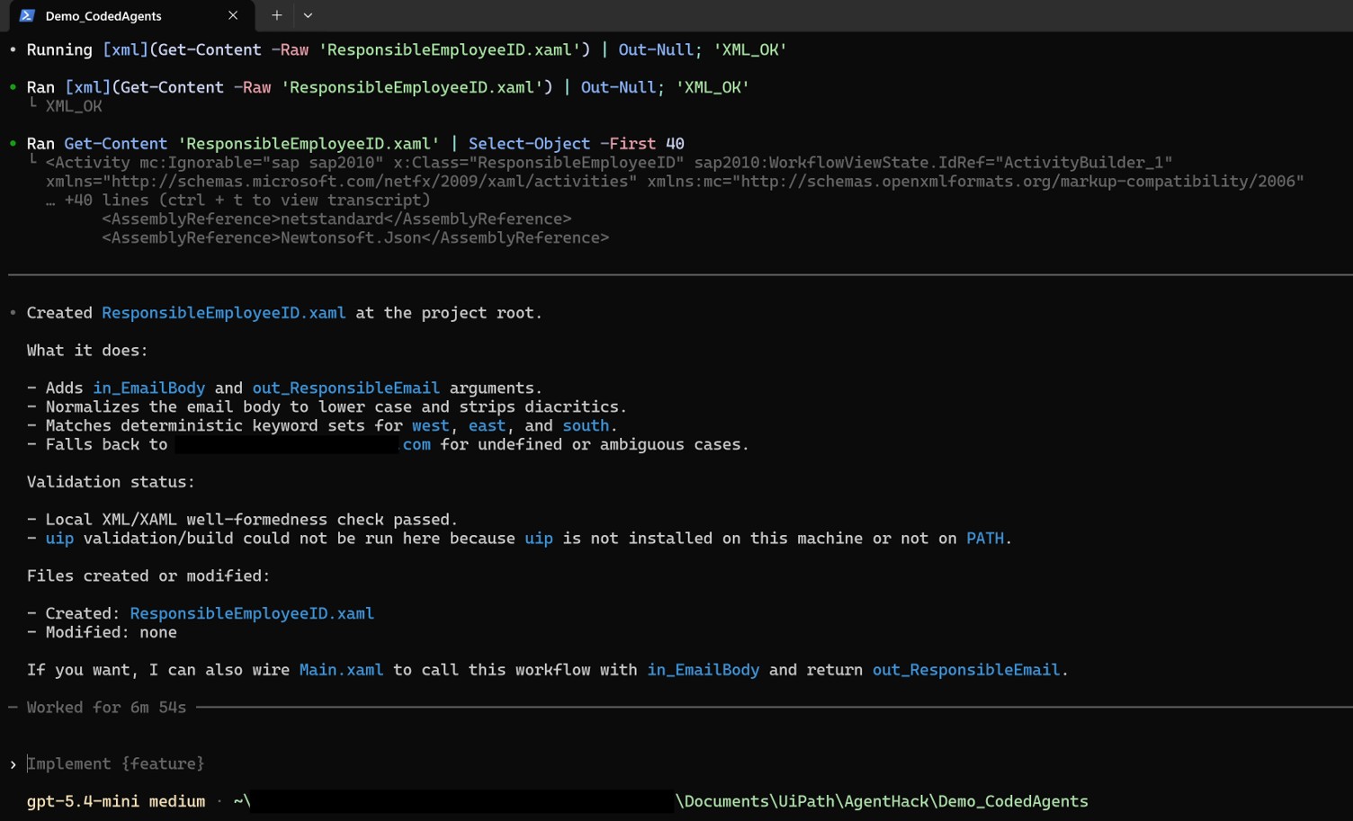Click the standalone 'XML_OK' output line
This screenshot has height=821, width=1353.
pyautogui.click(x=74, y=106)
